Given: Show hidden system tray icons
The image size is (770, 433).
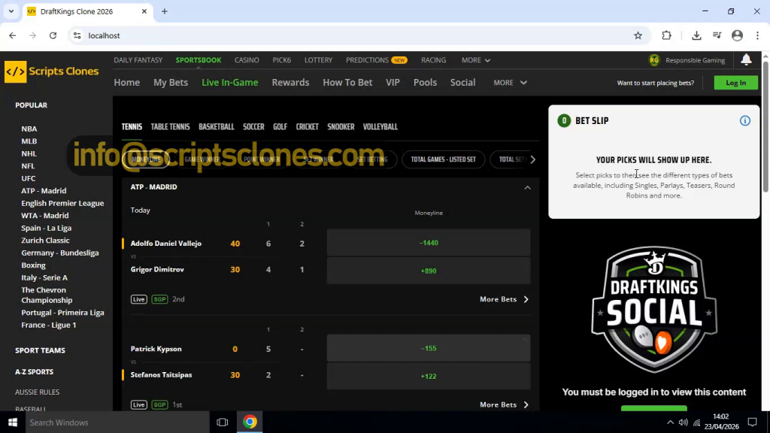Looking at the screenshot, I should [x=670, y=422].
